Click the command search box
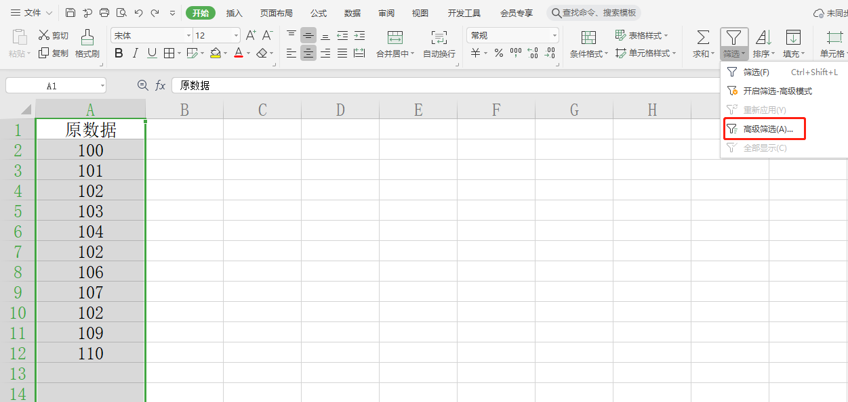 [594, 13]
